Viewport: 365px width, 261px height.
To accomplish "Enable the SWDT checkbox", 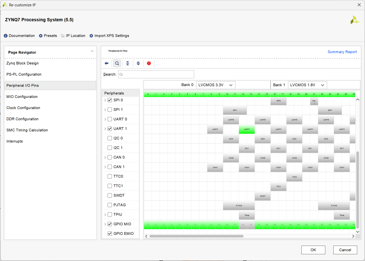I will coord(110,195).
